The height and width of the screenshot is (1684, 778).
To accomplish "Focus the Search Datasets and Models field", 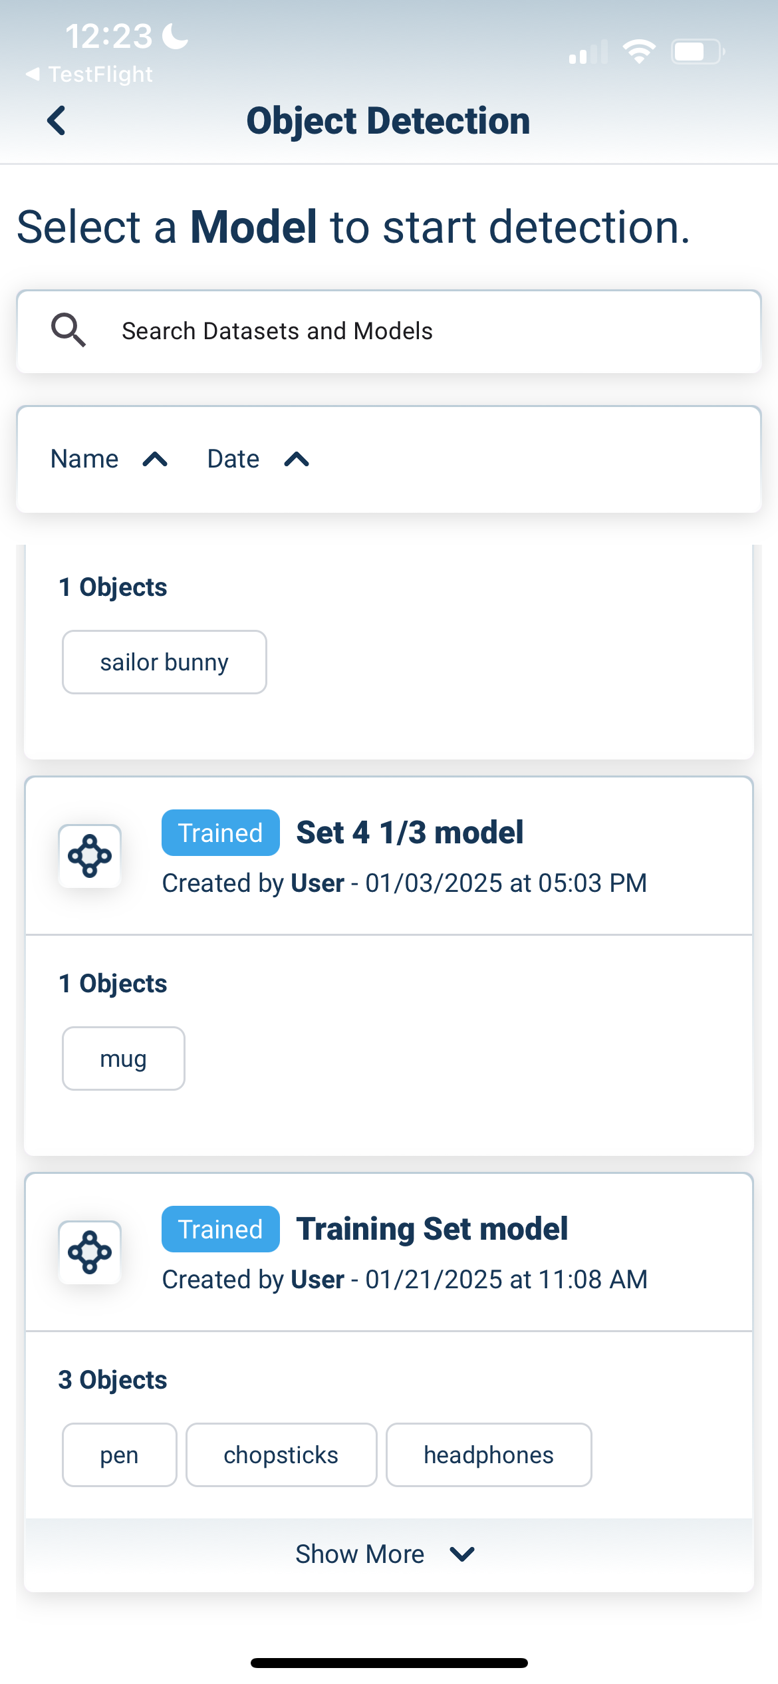I will click(399, 331).
